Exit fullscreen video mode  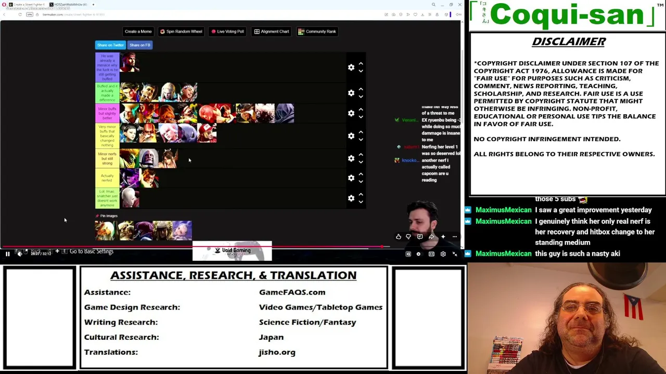(455, 254)
